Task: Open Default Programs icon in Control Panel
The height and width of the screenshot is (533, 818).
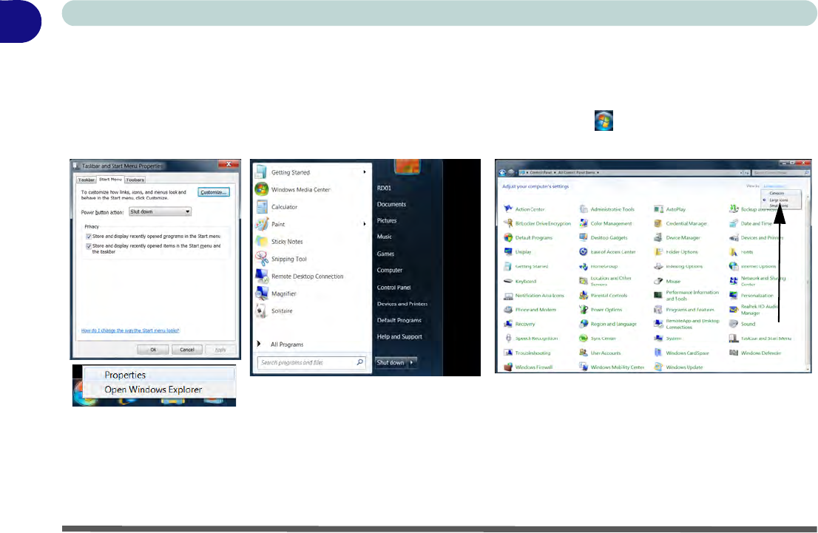Action: (508, 237)
